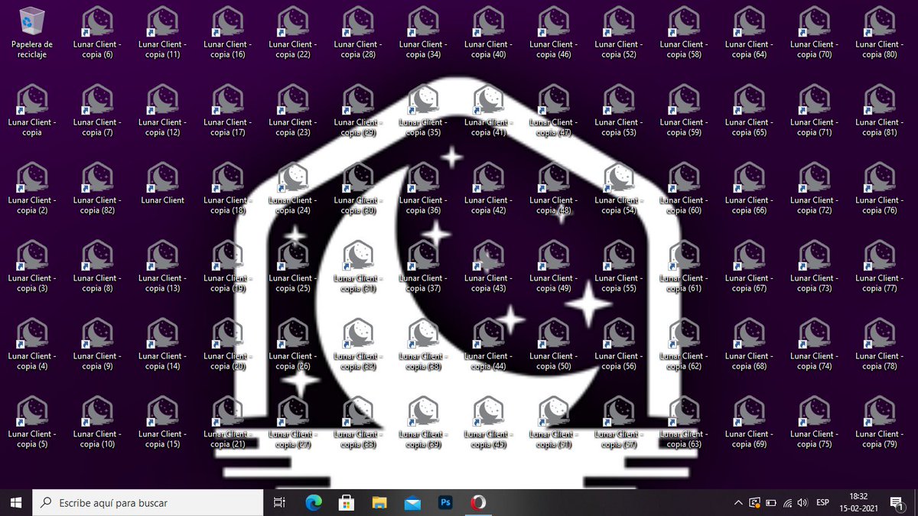The height and width of the screenshot is (516, 918).
Task: Select Lunar Client - copia (53) shortcut
Action: pyautogui.click(x=619, y=112)
